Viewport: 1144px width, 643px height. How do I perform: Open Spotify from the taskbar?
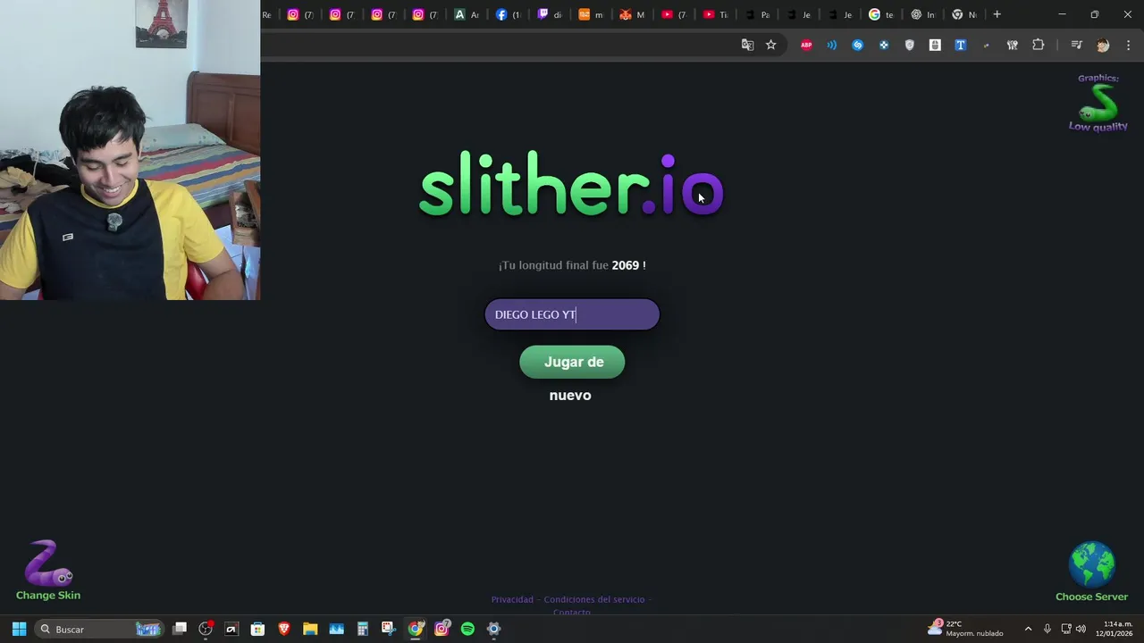coord(467,629)
